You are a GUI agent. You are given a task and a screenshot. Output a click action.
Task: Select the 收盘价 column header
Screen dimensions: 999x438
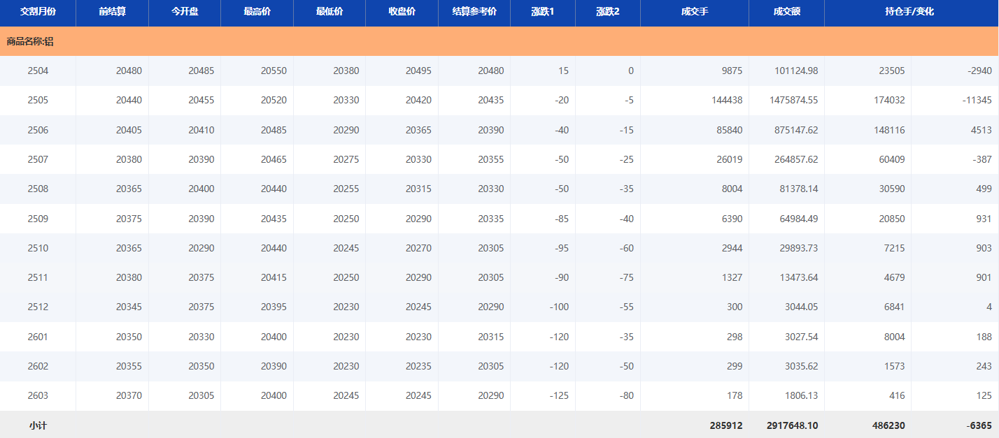coord(402,13)
